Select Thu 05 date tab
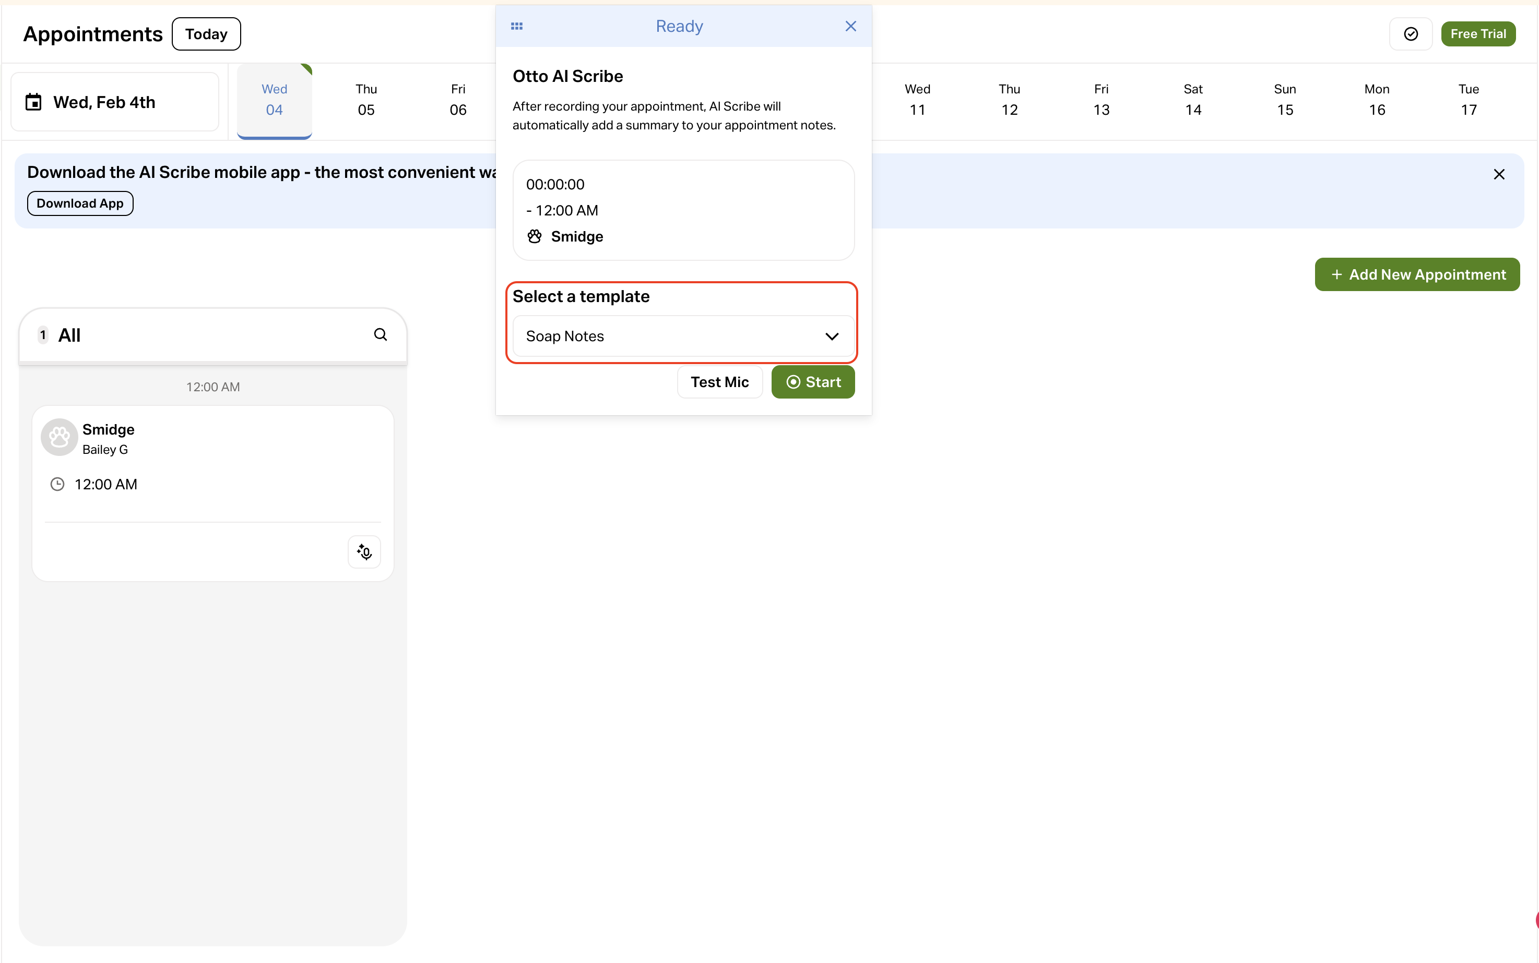 point(366,100)
